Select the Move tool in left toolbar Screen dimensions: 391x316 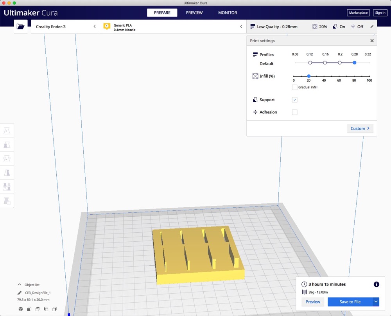pos(7,131)
